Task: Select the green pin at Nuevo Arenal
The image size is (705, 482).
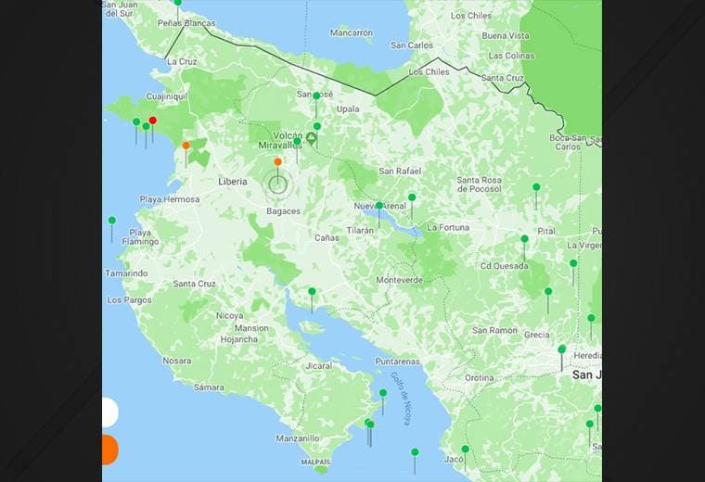Action: pyautogui.click(x=379, y=206)
